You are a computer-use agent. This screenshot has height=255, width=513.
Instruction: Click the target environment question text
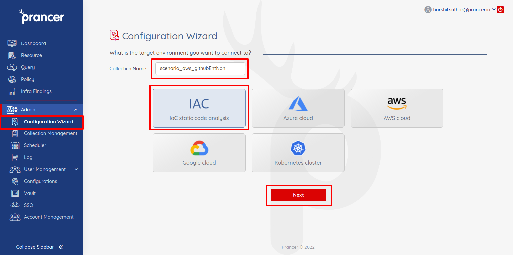(x=180, y=53)
